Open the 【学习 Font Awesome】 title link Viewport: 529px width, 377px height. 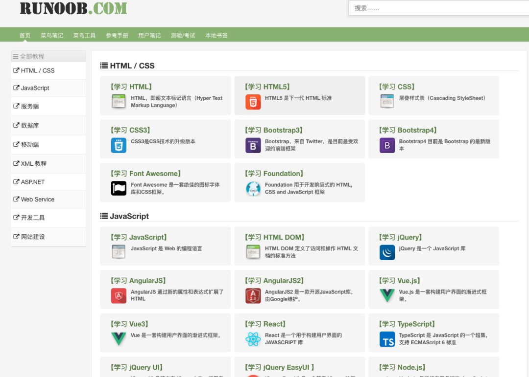[x=146, y=174]
